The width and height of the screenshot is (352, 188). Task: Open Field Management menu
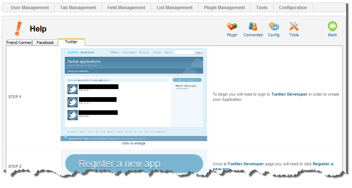tap(126, 8)
